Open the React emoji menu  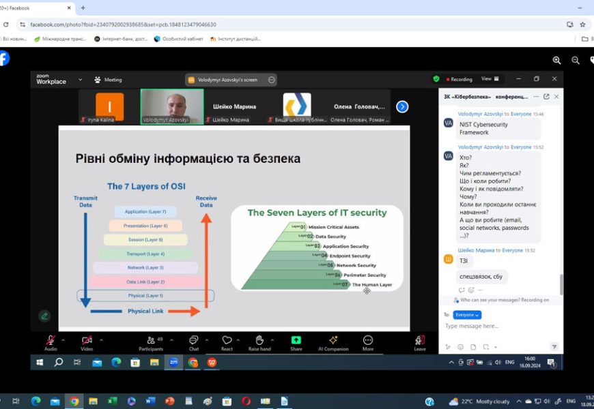227,341
